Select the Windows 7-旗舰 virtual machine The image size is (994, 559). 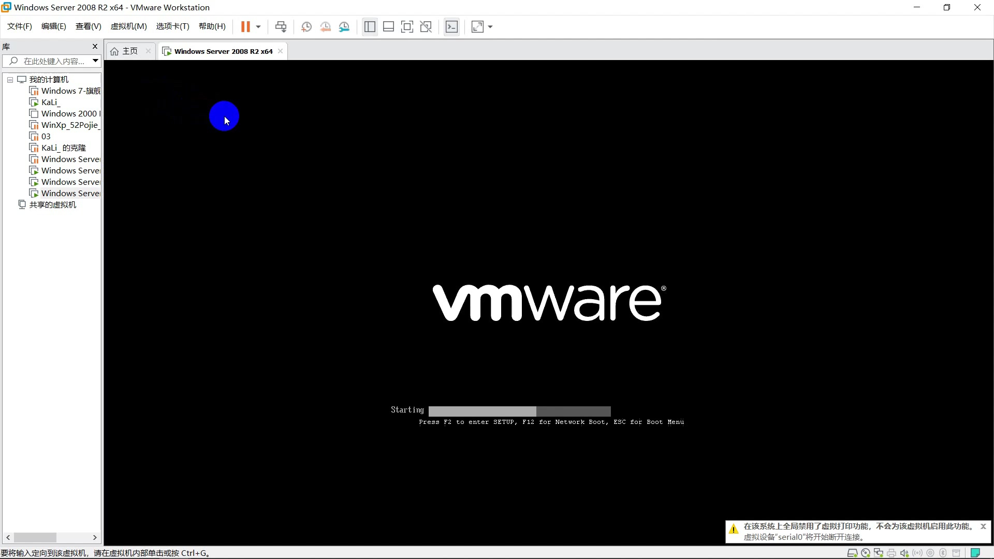(x=65, y=91)
